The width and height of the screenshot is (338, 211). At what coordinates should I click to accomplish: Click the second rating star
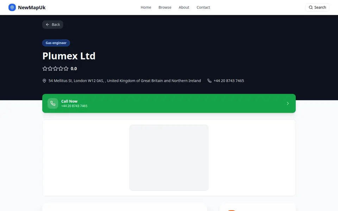coord(50,69)
